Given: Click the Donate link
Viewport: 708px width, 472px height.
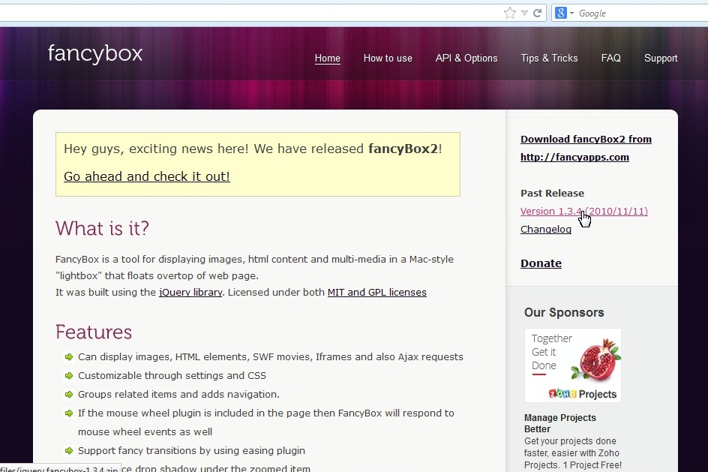Looking at the screenshot, I should [541, 263].
